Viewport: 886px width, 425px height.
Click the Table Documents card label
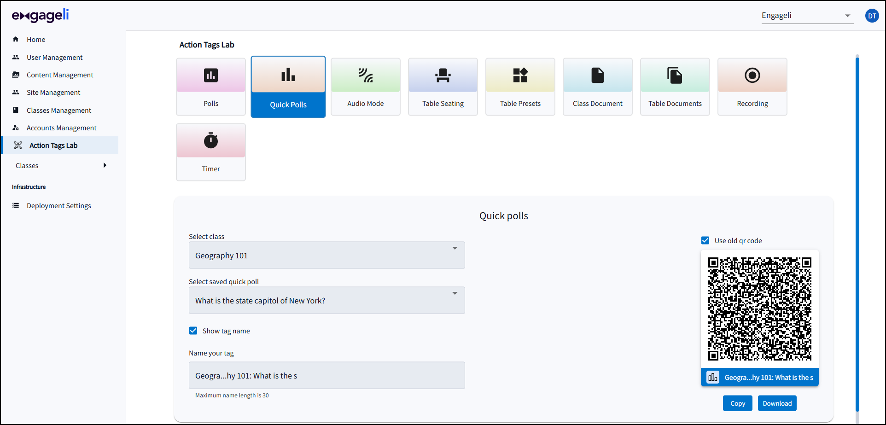pyautogui.click(x=675, y=104)
